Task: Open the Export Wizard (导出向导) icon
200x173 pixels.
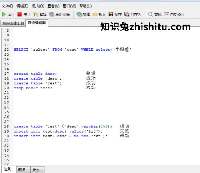Action: point(52,14)
